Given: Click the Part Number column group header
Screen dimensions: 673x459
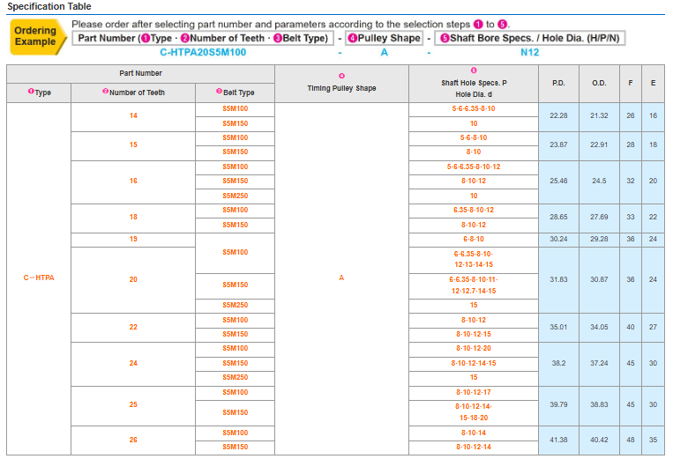Looking at the screenshot, I should point(140,73).
